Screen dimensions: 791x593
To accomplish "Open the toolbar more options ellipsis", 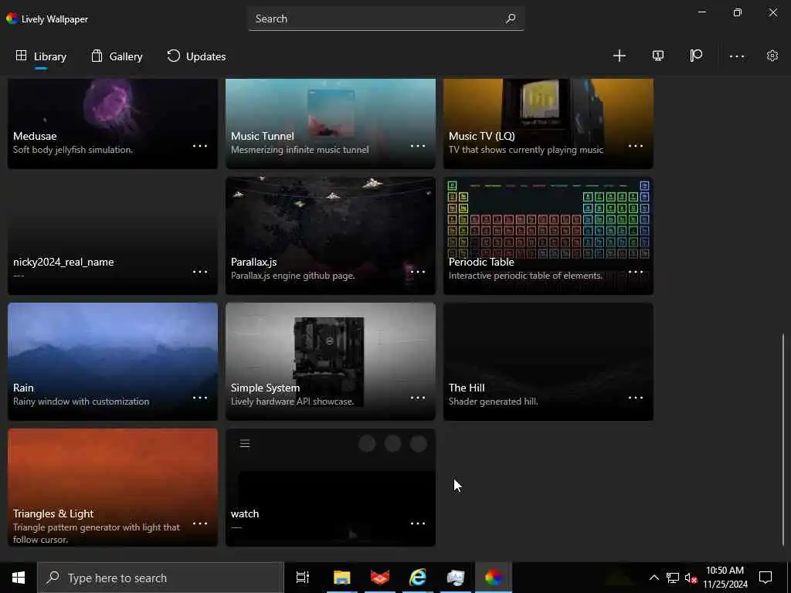I will [x=737, y=56].
